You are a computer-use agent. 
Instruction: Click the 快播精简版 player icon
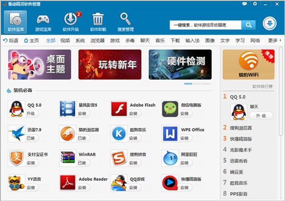(170, 183)
